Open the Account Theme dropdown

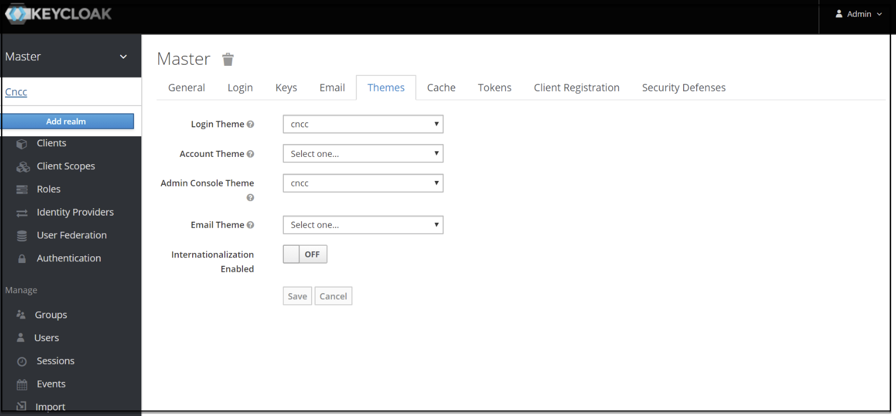[x=363, y=154]
